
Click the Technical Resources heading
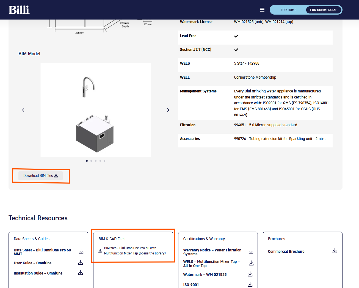coord(38,218)
